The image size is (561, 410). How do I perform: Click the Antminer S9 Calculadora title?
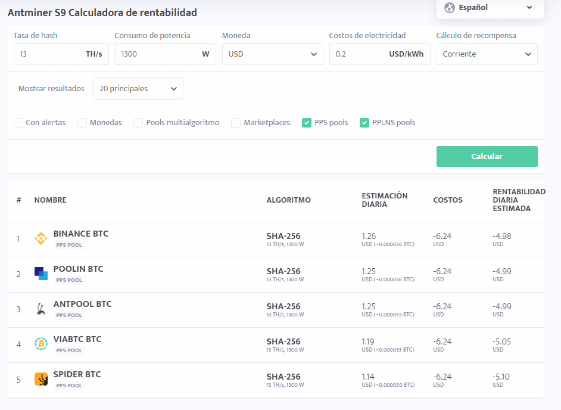102,13
